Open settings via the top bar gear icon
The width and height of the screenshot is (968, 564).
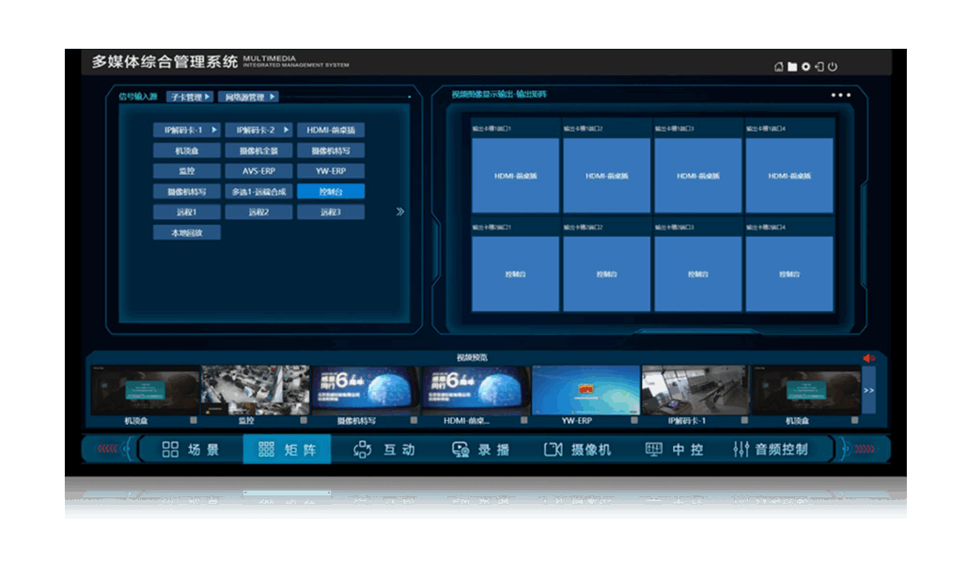pos(805,67)
